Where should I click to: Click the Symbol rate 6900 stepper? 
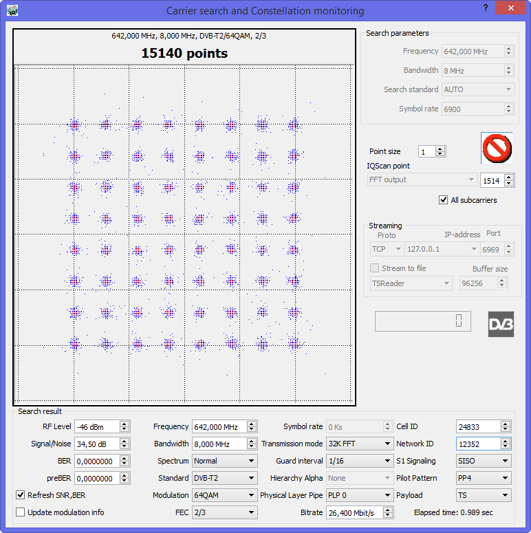click(508, 109)
